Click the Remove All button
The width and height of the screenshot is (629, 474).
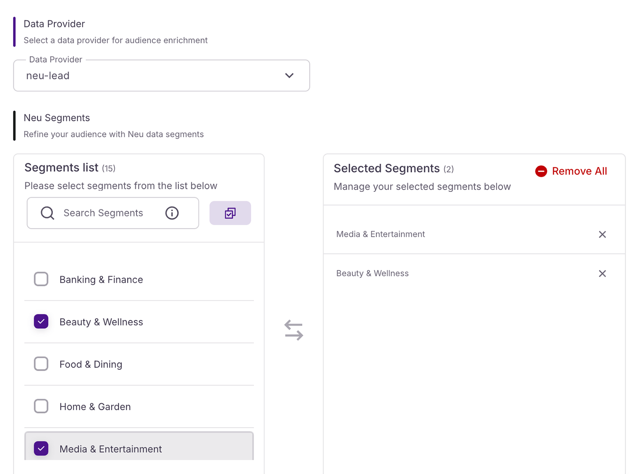579,171
